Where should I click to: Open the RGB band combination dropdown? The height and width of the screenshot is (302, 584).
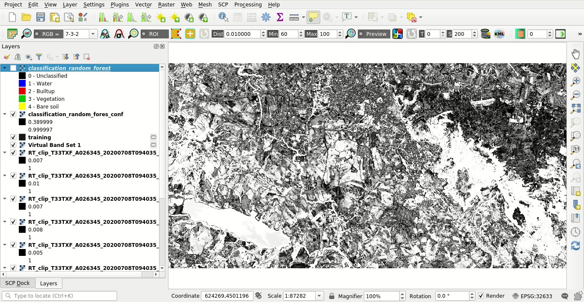point(93,34)
